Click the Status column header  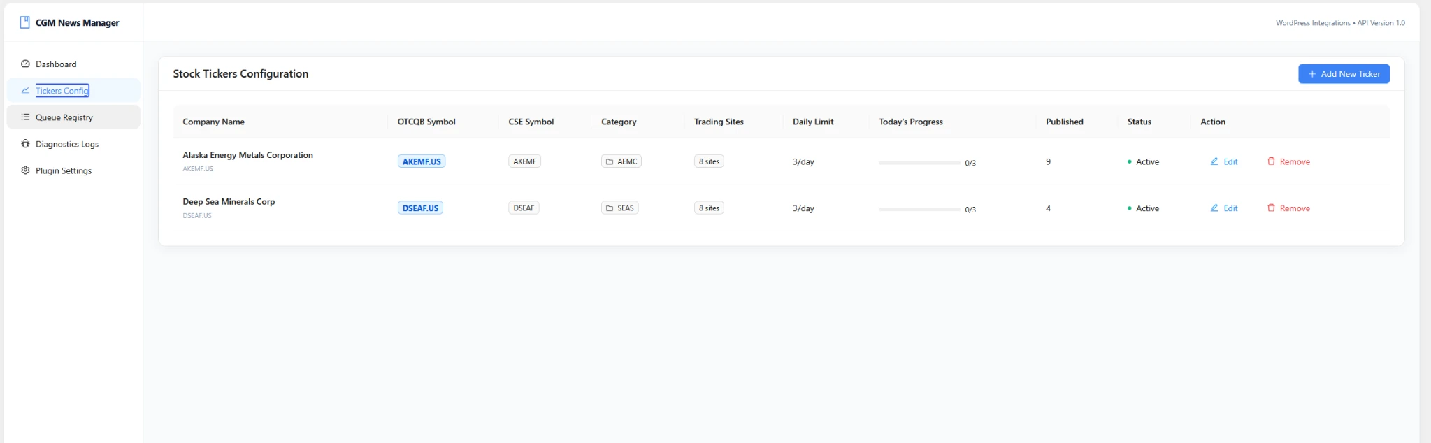tap(1139, 122)
